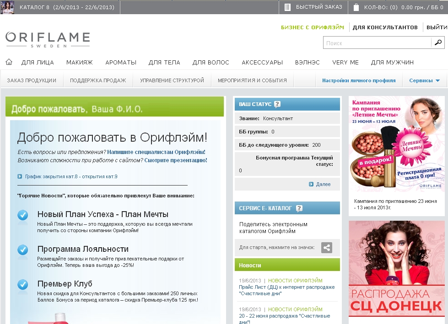
Task: Click campaign caption Кампания по приглашению 23 июня
Action: (395, 204)
